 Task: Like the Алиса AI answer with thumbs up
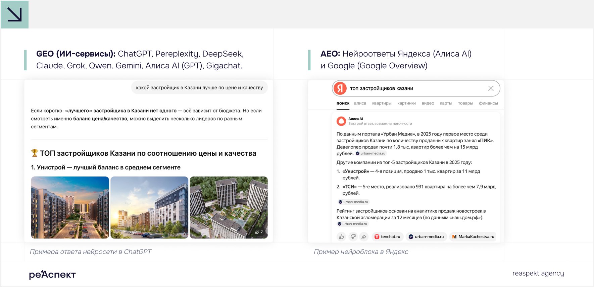pos(341,237)
